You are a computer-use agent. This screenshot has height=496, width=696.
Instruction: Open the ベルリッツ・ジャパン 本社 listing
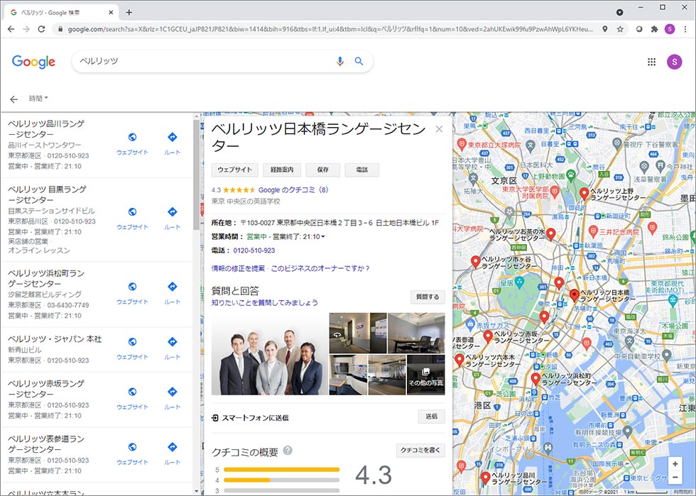click(55, 339)
